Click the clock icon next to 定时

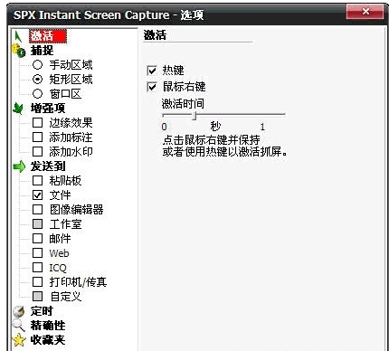click(19, 311)
